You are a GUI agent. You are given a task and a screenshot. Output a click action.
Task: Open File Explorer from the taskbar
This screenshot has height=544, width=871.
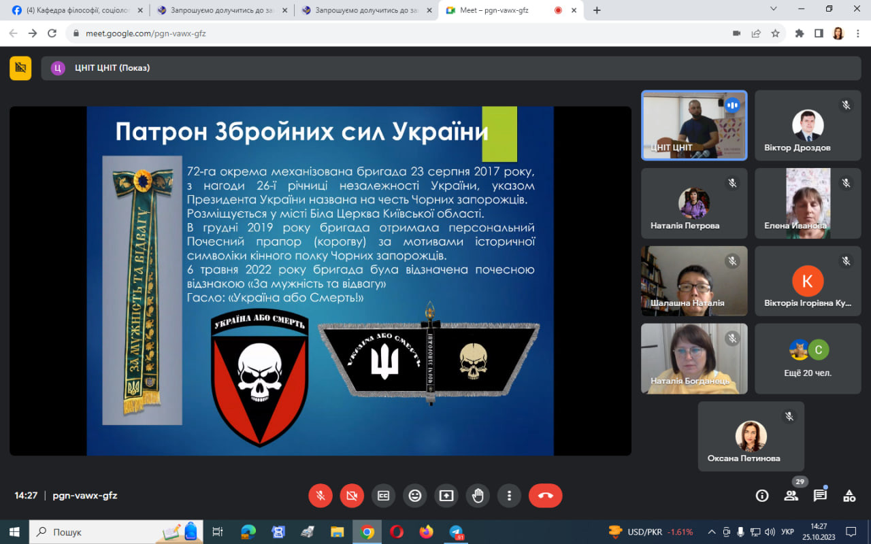click(x=337, y=532)
